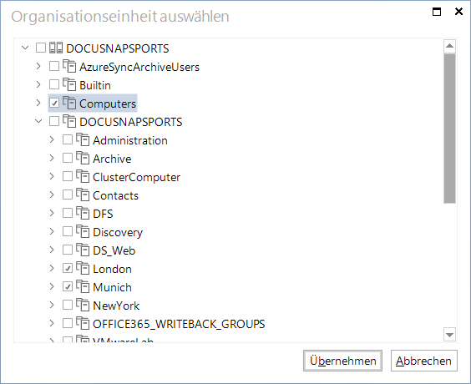The image size is (471, 384).
Task: Uncheck the London checkbox
Action: click(x=68, y=268)
